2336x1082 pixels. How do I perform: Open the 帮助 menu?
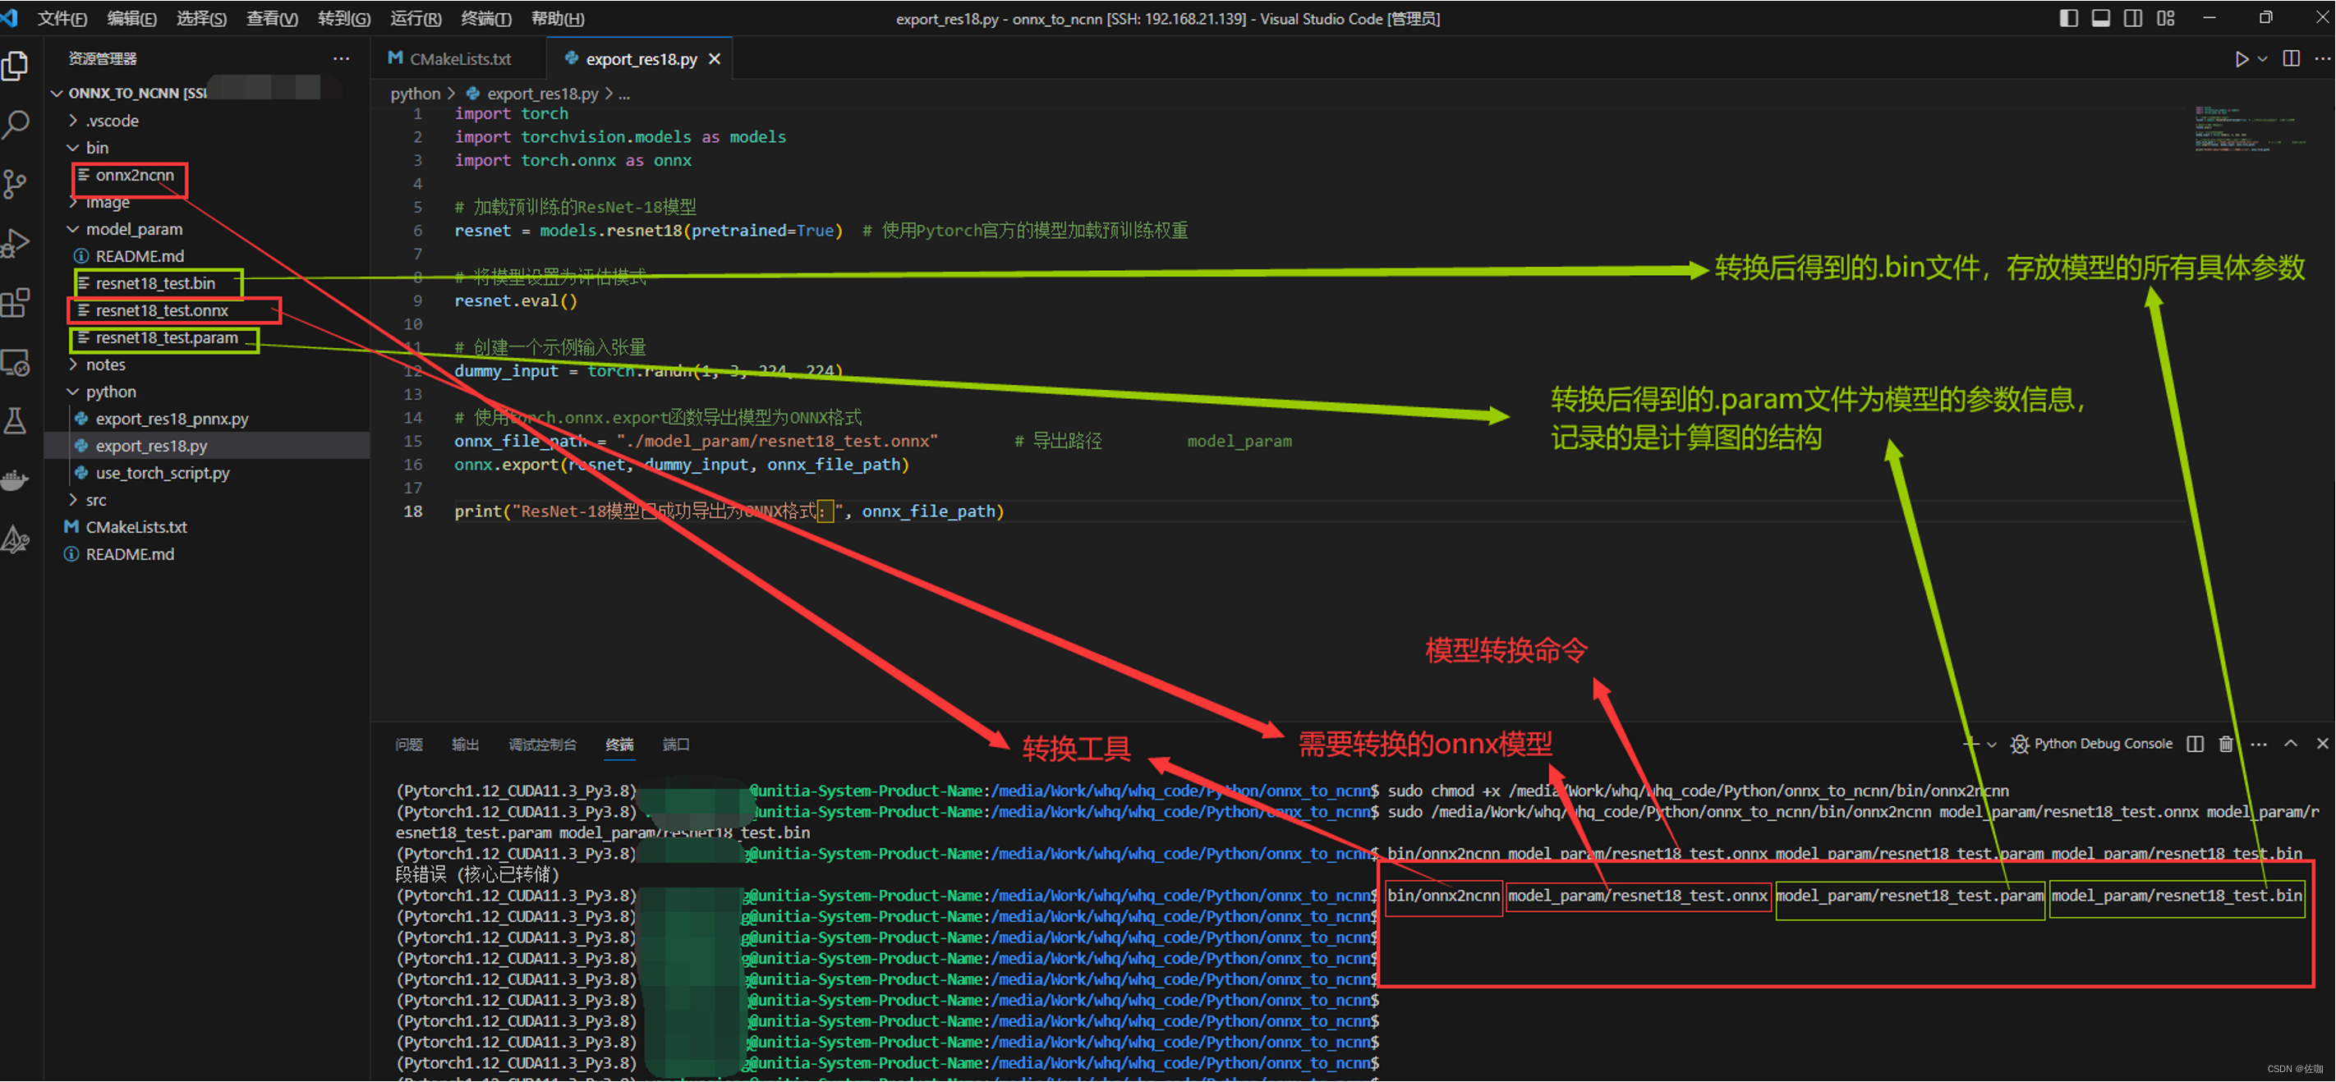point(557,18)
